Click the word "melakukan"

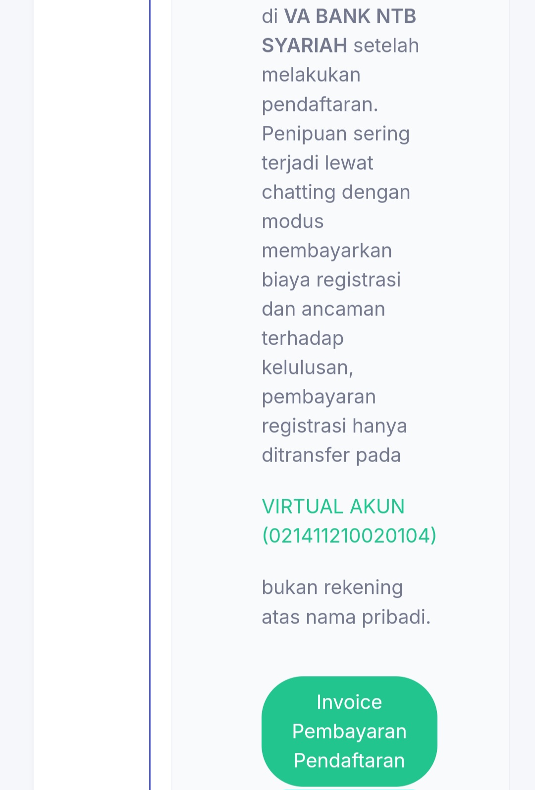(x=311, y=75)
